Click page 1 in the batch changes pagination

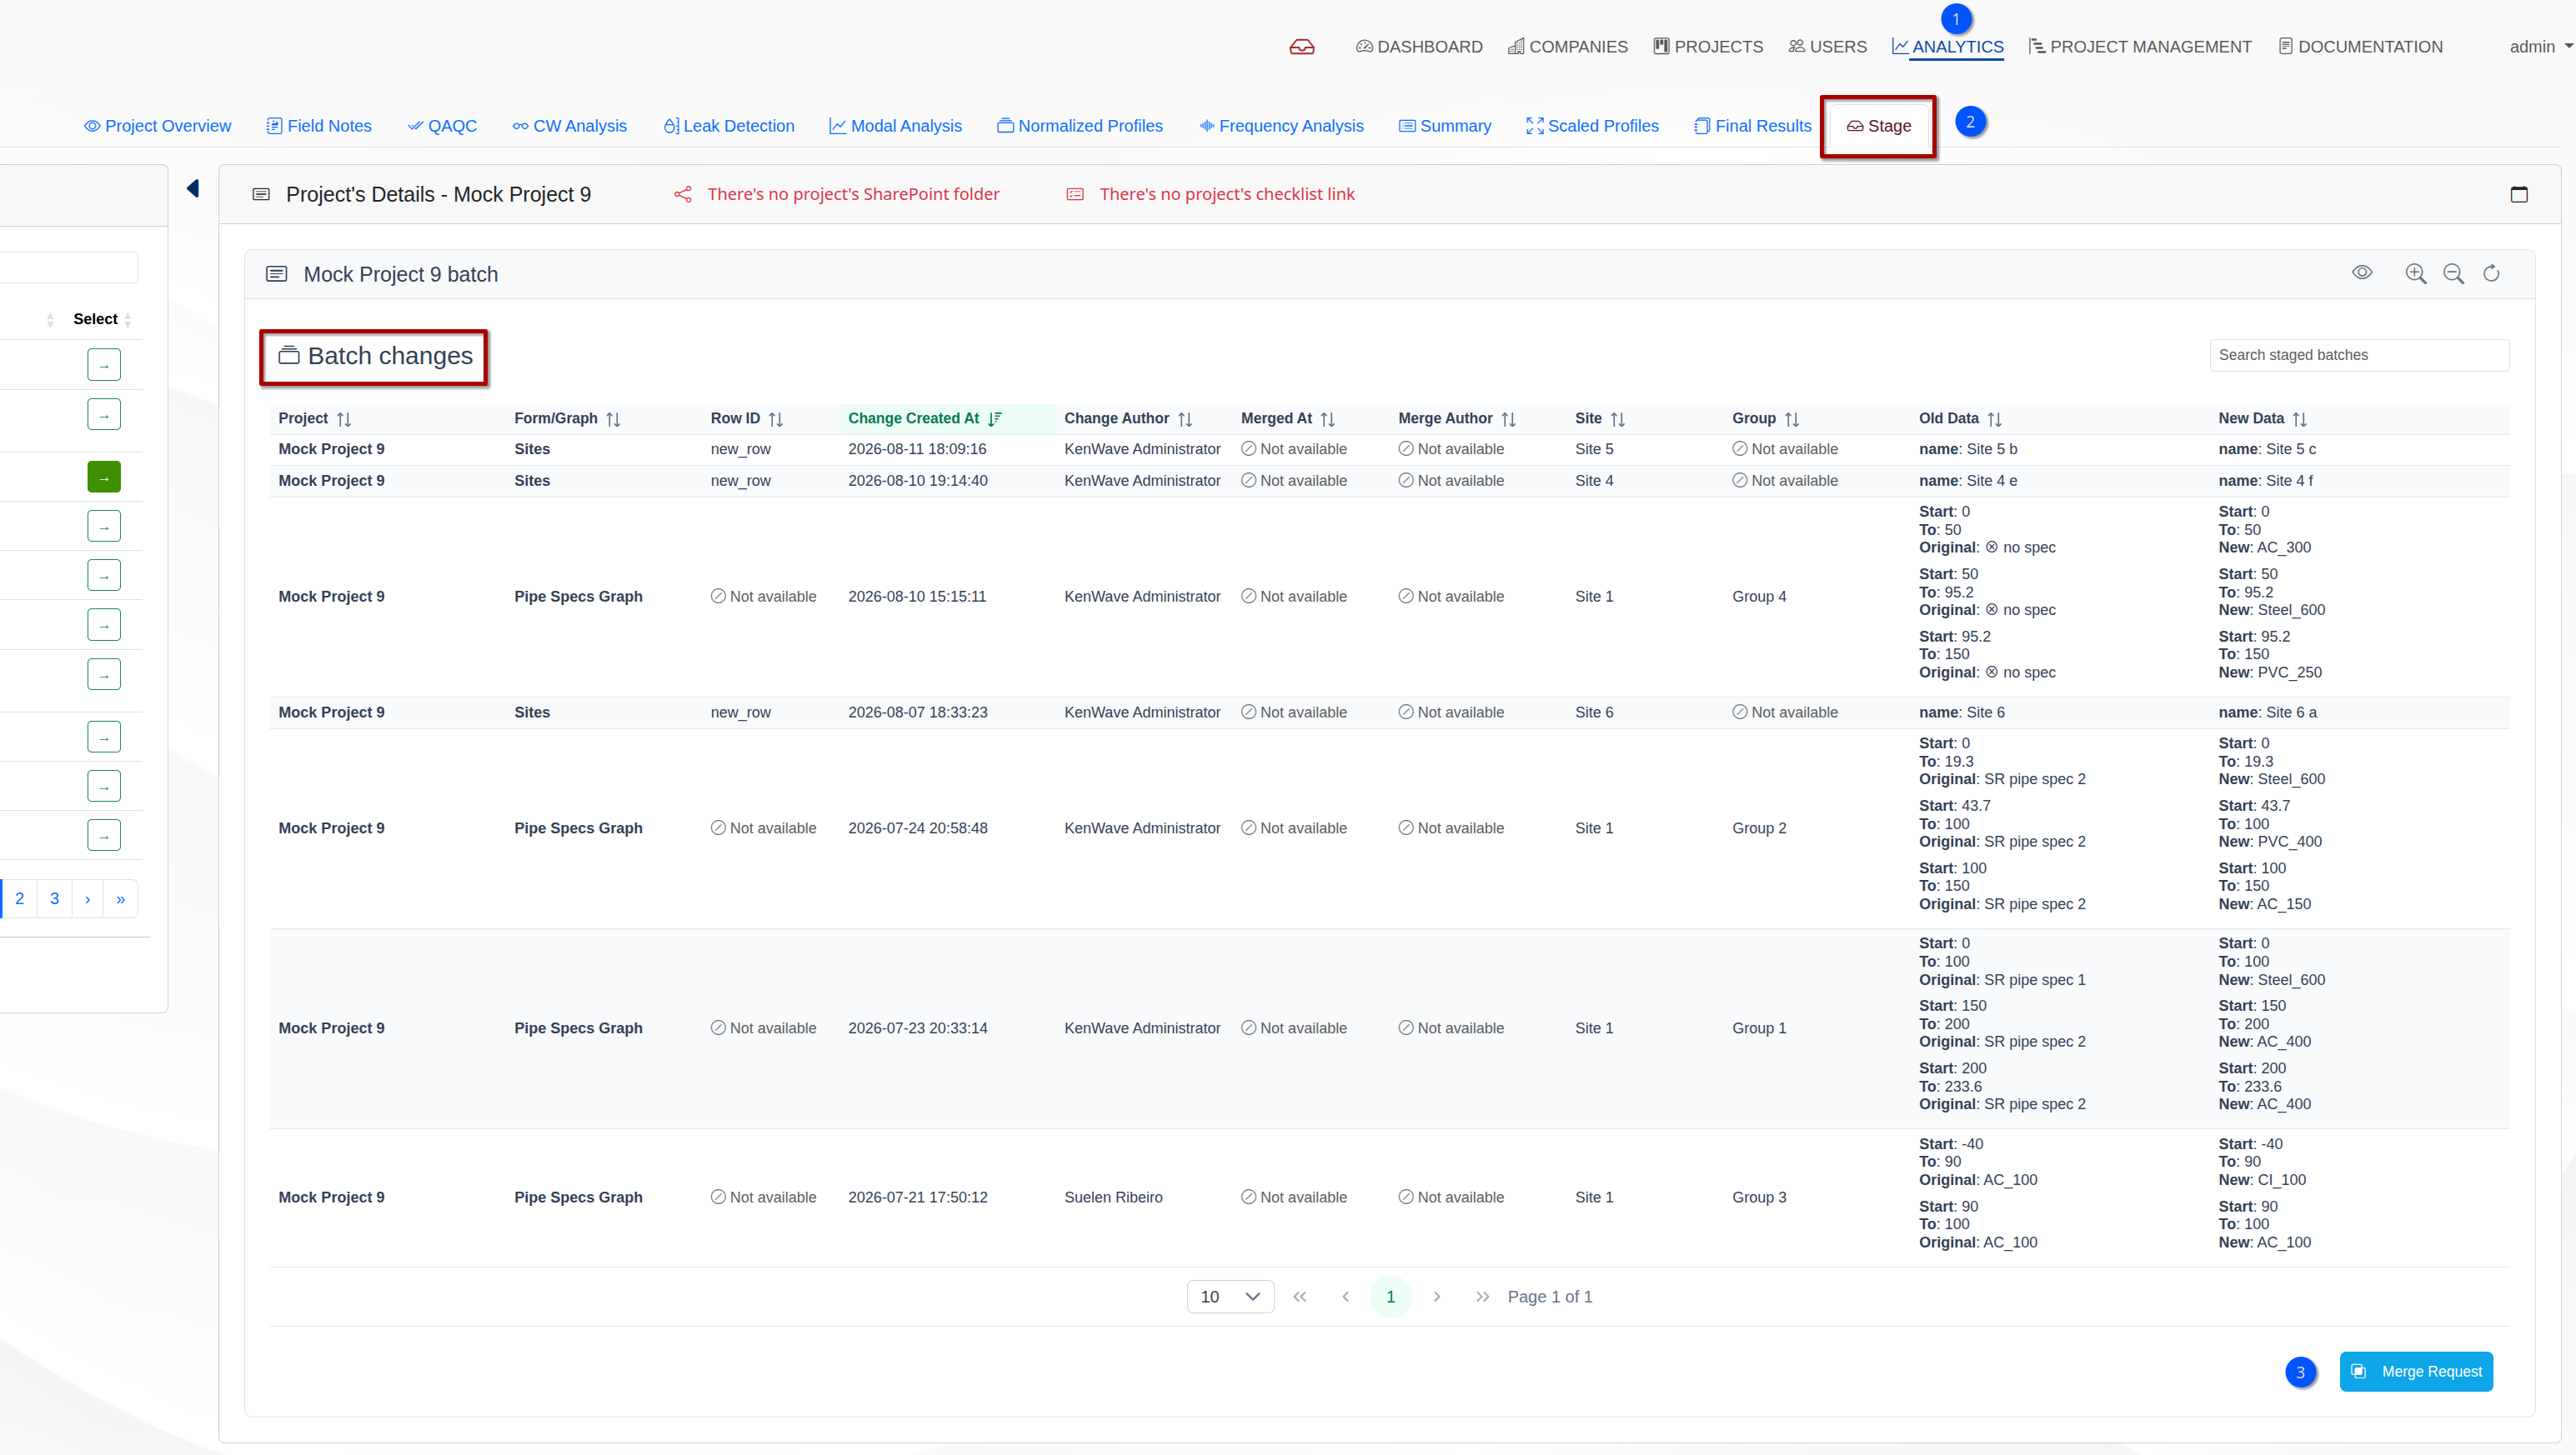tap(1390, 1297)
